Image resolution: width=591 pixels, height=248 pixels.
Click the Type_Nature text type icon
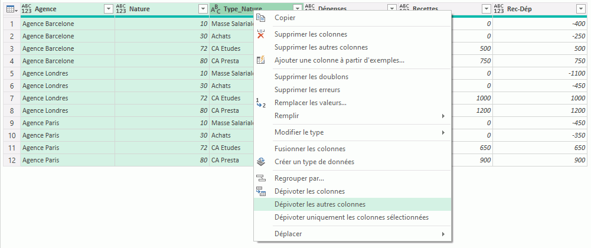pyautogui.click(x=215, y=9)
